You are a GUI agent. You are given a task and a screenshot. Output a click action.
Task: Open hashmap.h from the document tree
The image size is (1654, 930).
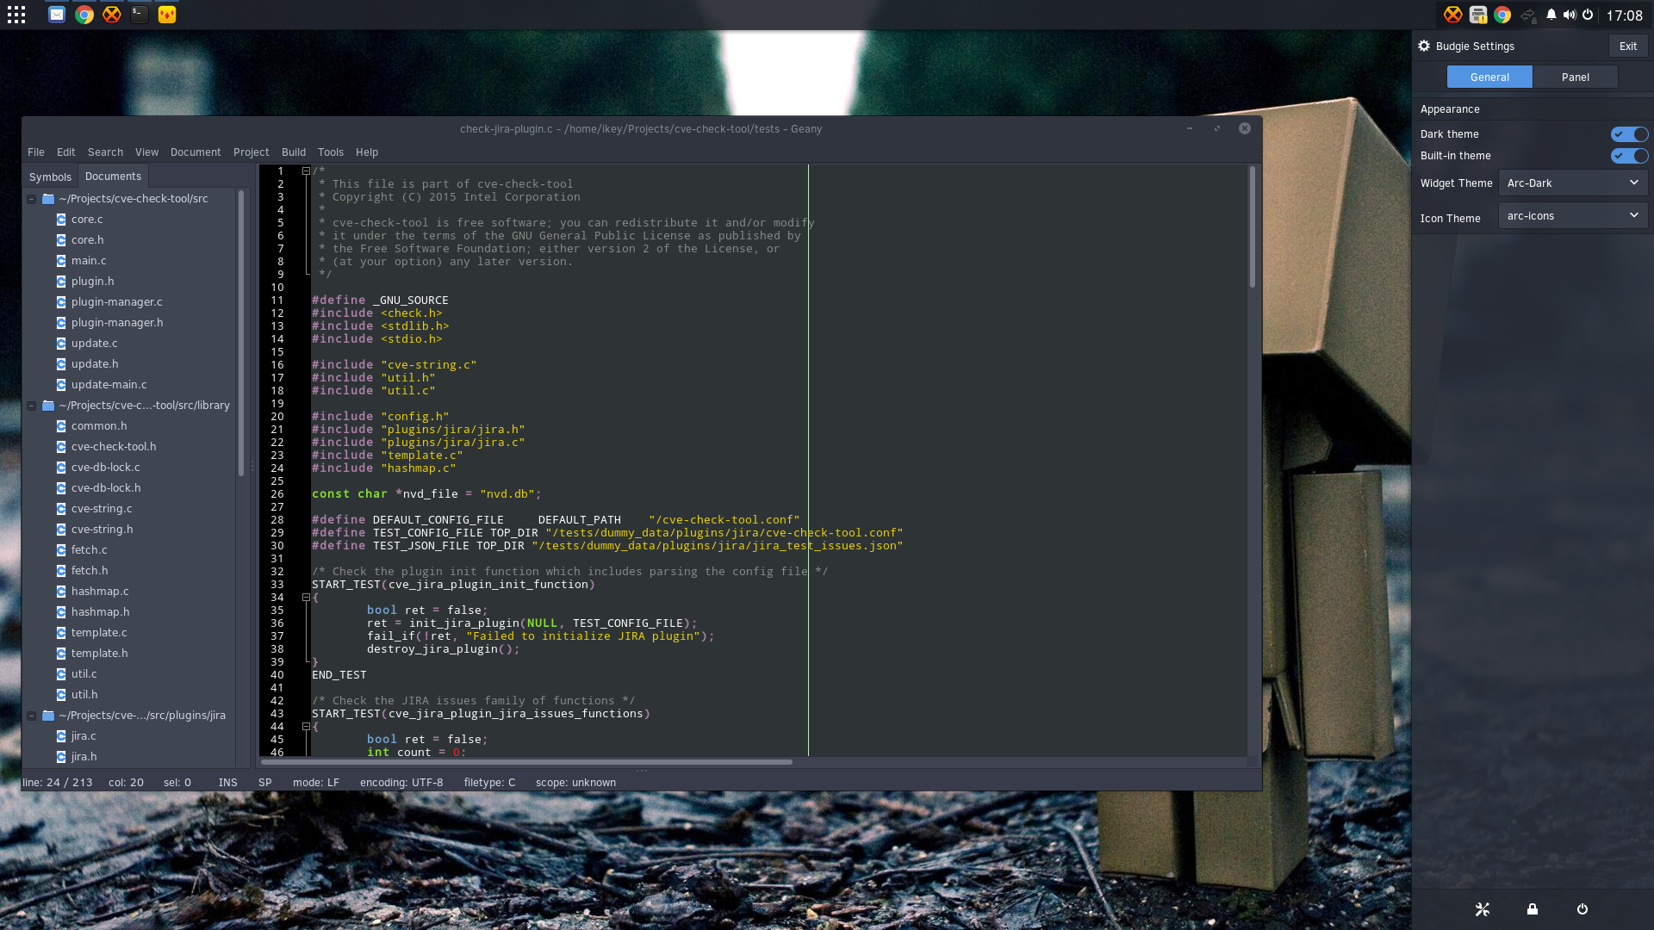click(x=100, y=612)
